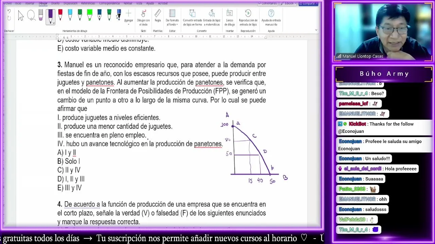Switch to the Revisar tab

click(x=128, y=3)
